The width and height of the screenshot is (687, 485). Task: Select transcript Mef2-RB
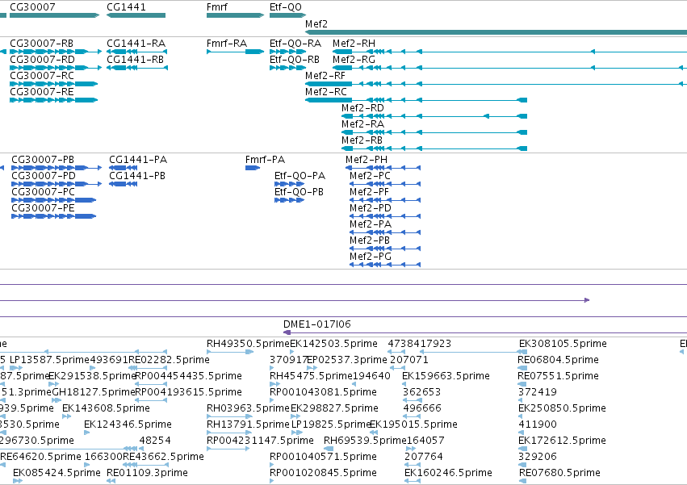coord(434,148)
